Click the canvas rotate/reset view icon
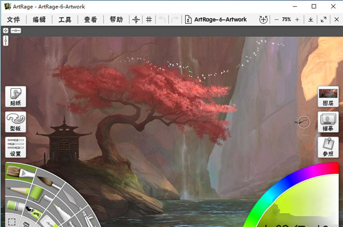Image resolution: width=343 pixels, height=227 pixels. [x=264, y=19]
